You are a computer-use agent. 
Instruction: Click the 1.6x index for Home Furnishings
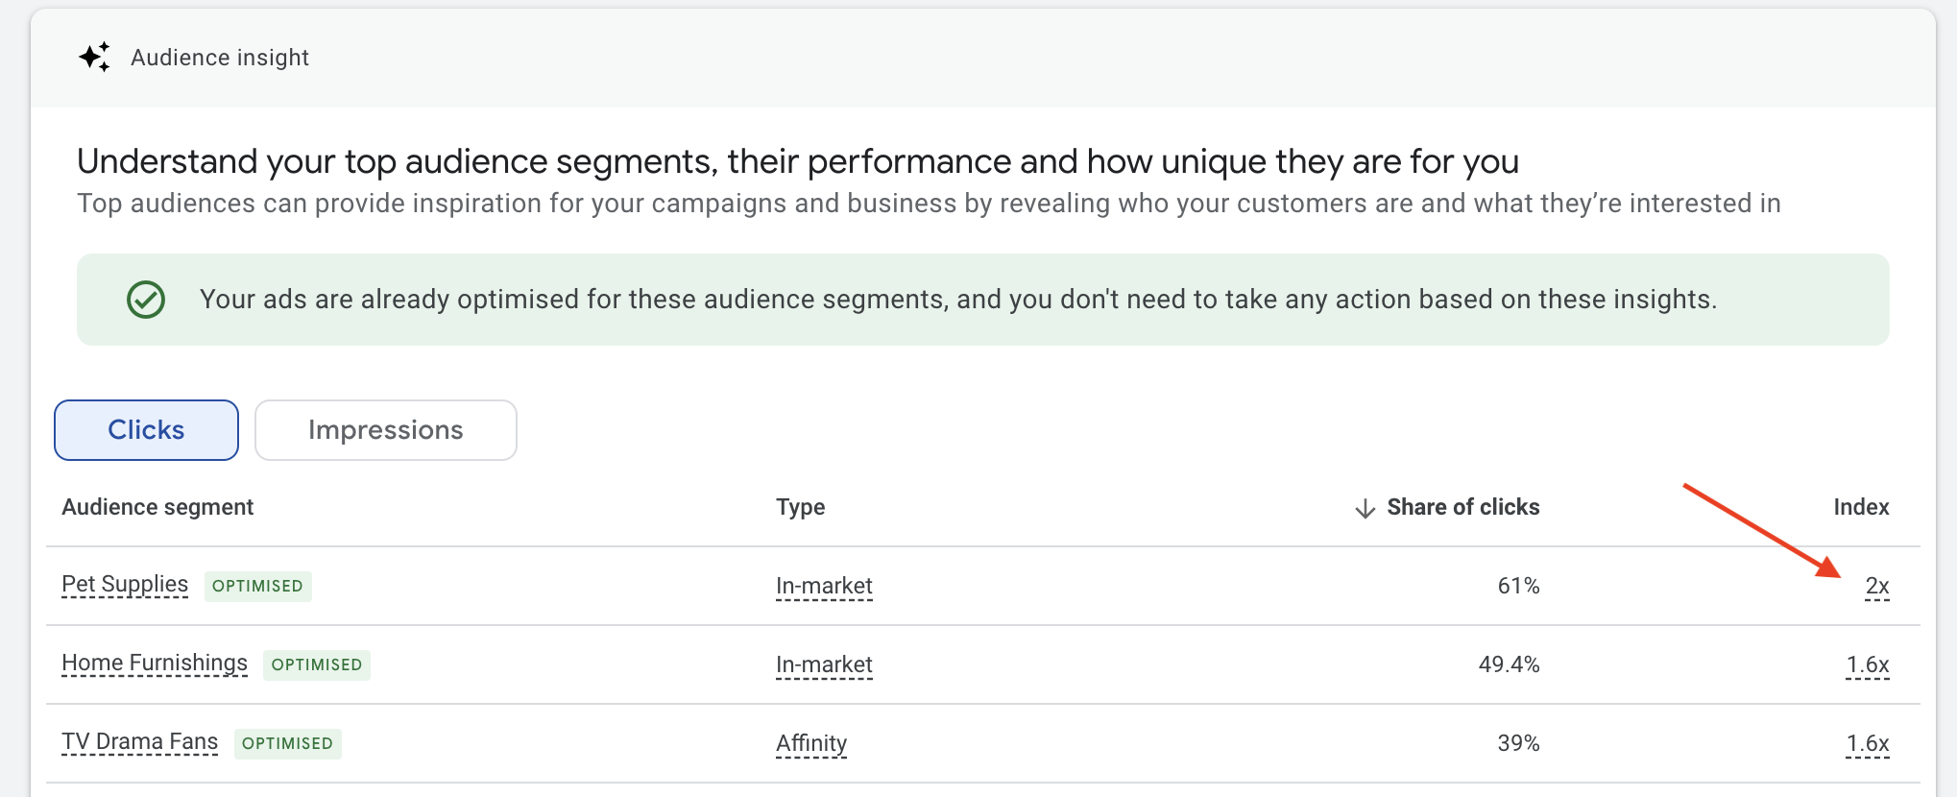tap(1868, 664)
